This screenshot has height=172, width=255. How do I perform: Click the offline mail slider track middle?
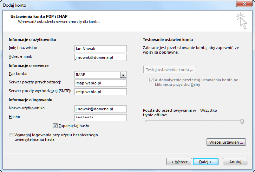(194, 121)
